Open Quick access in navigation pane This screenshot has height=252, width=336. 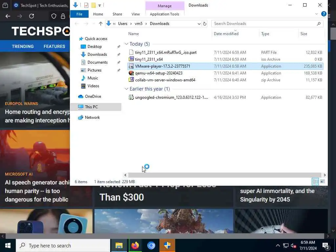click(x=96, y=39)
